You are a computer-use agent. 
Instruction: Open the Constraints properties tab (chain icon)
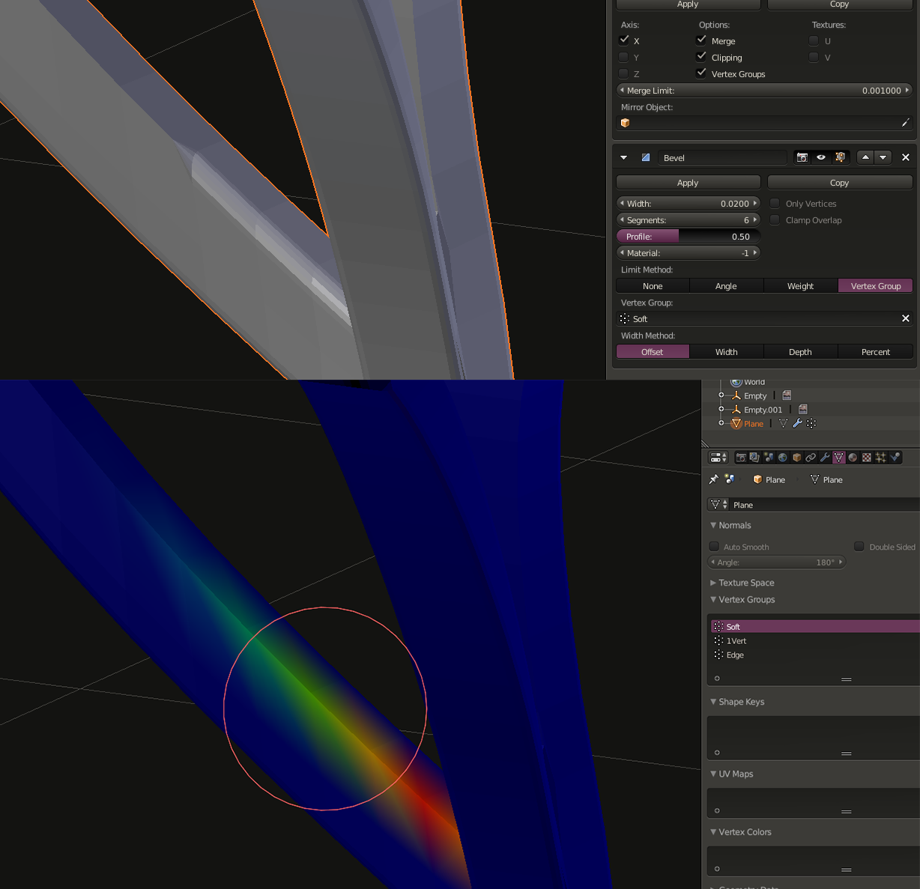(x=811, y=458)
